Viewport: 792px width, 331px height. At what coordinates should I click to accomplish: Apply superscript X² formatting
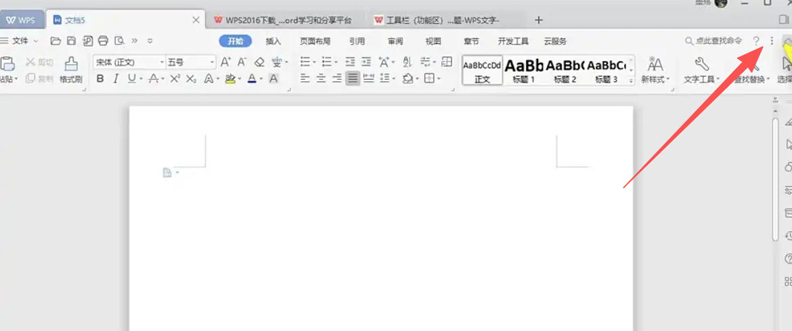click(x=175, y=79)
